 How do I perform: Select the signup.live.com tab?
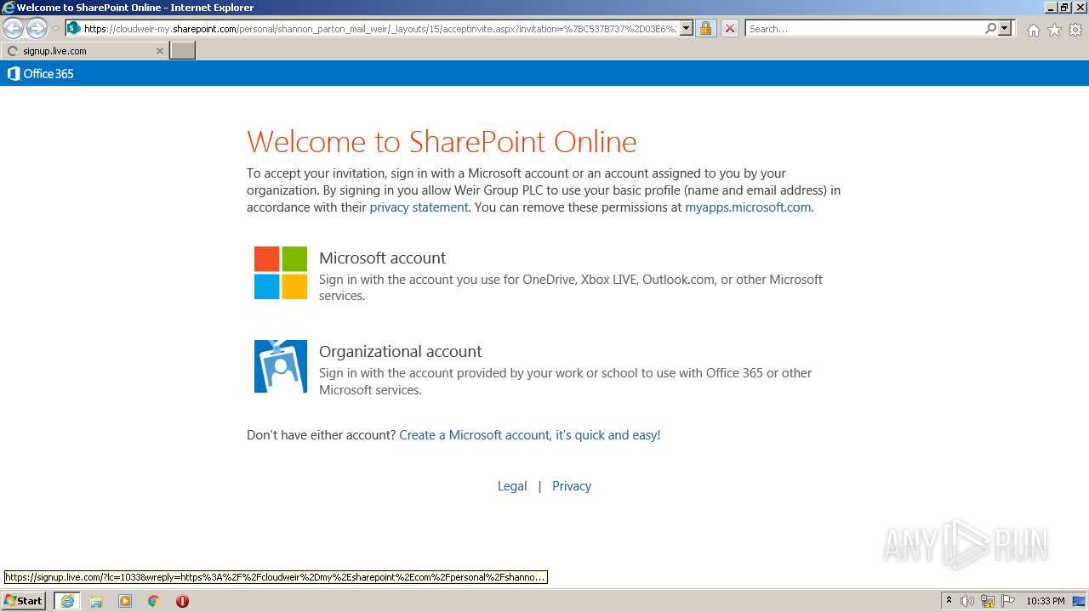84,51
